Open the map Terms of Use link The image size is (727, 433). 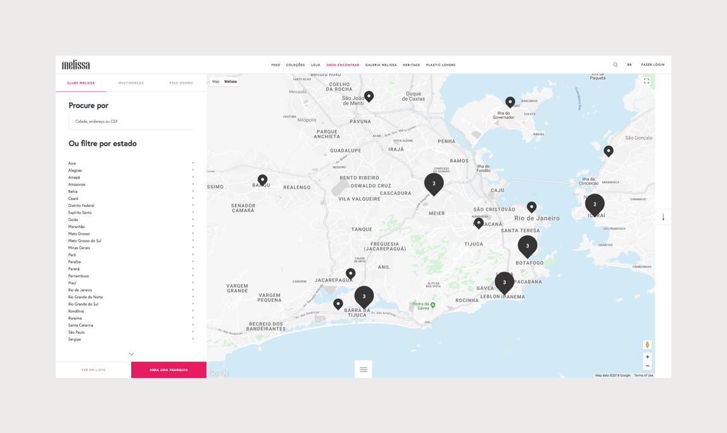(643, 375)
